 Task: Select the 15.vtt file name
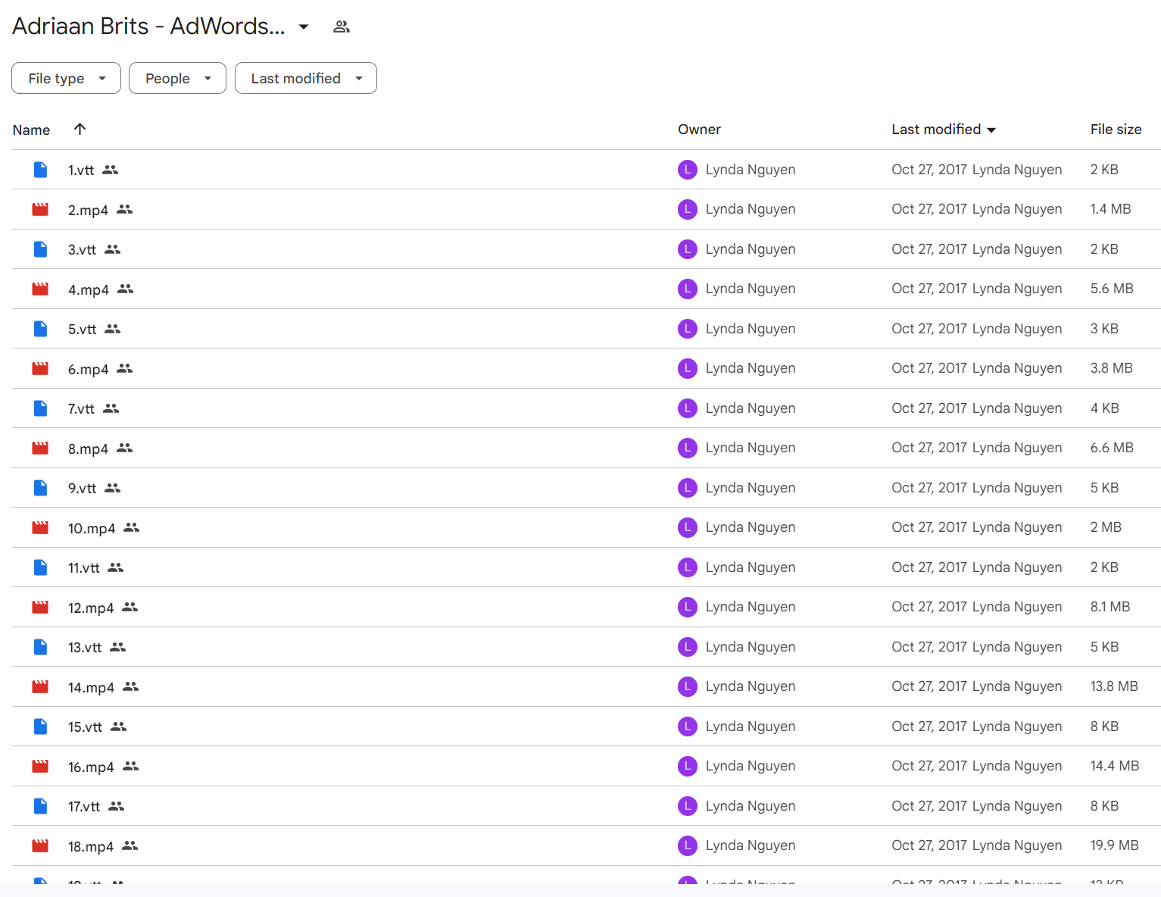[85, 727]
